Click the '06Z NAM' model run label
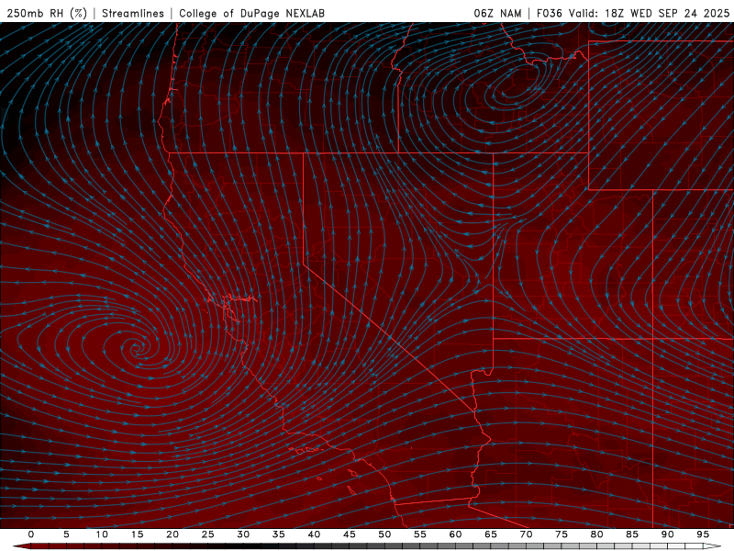Viewport: 734px width, 551px height. 497,13
